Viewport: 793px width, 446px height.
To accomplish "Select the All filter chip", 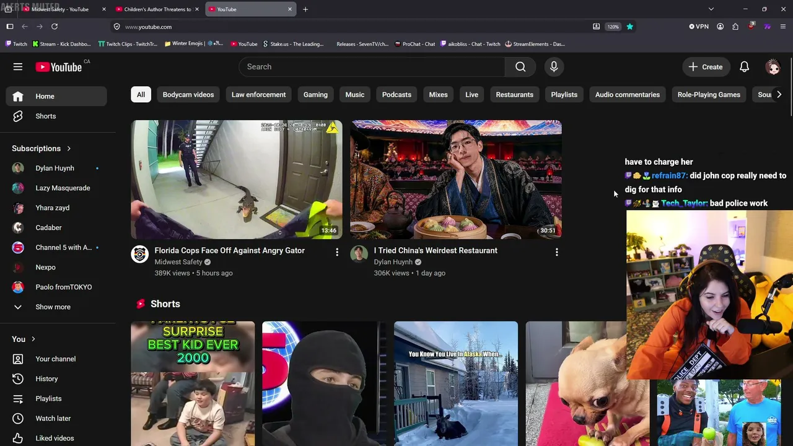I will (x=141, y=95).
